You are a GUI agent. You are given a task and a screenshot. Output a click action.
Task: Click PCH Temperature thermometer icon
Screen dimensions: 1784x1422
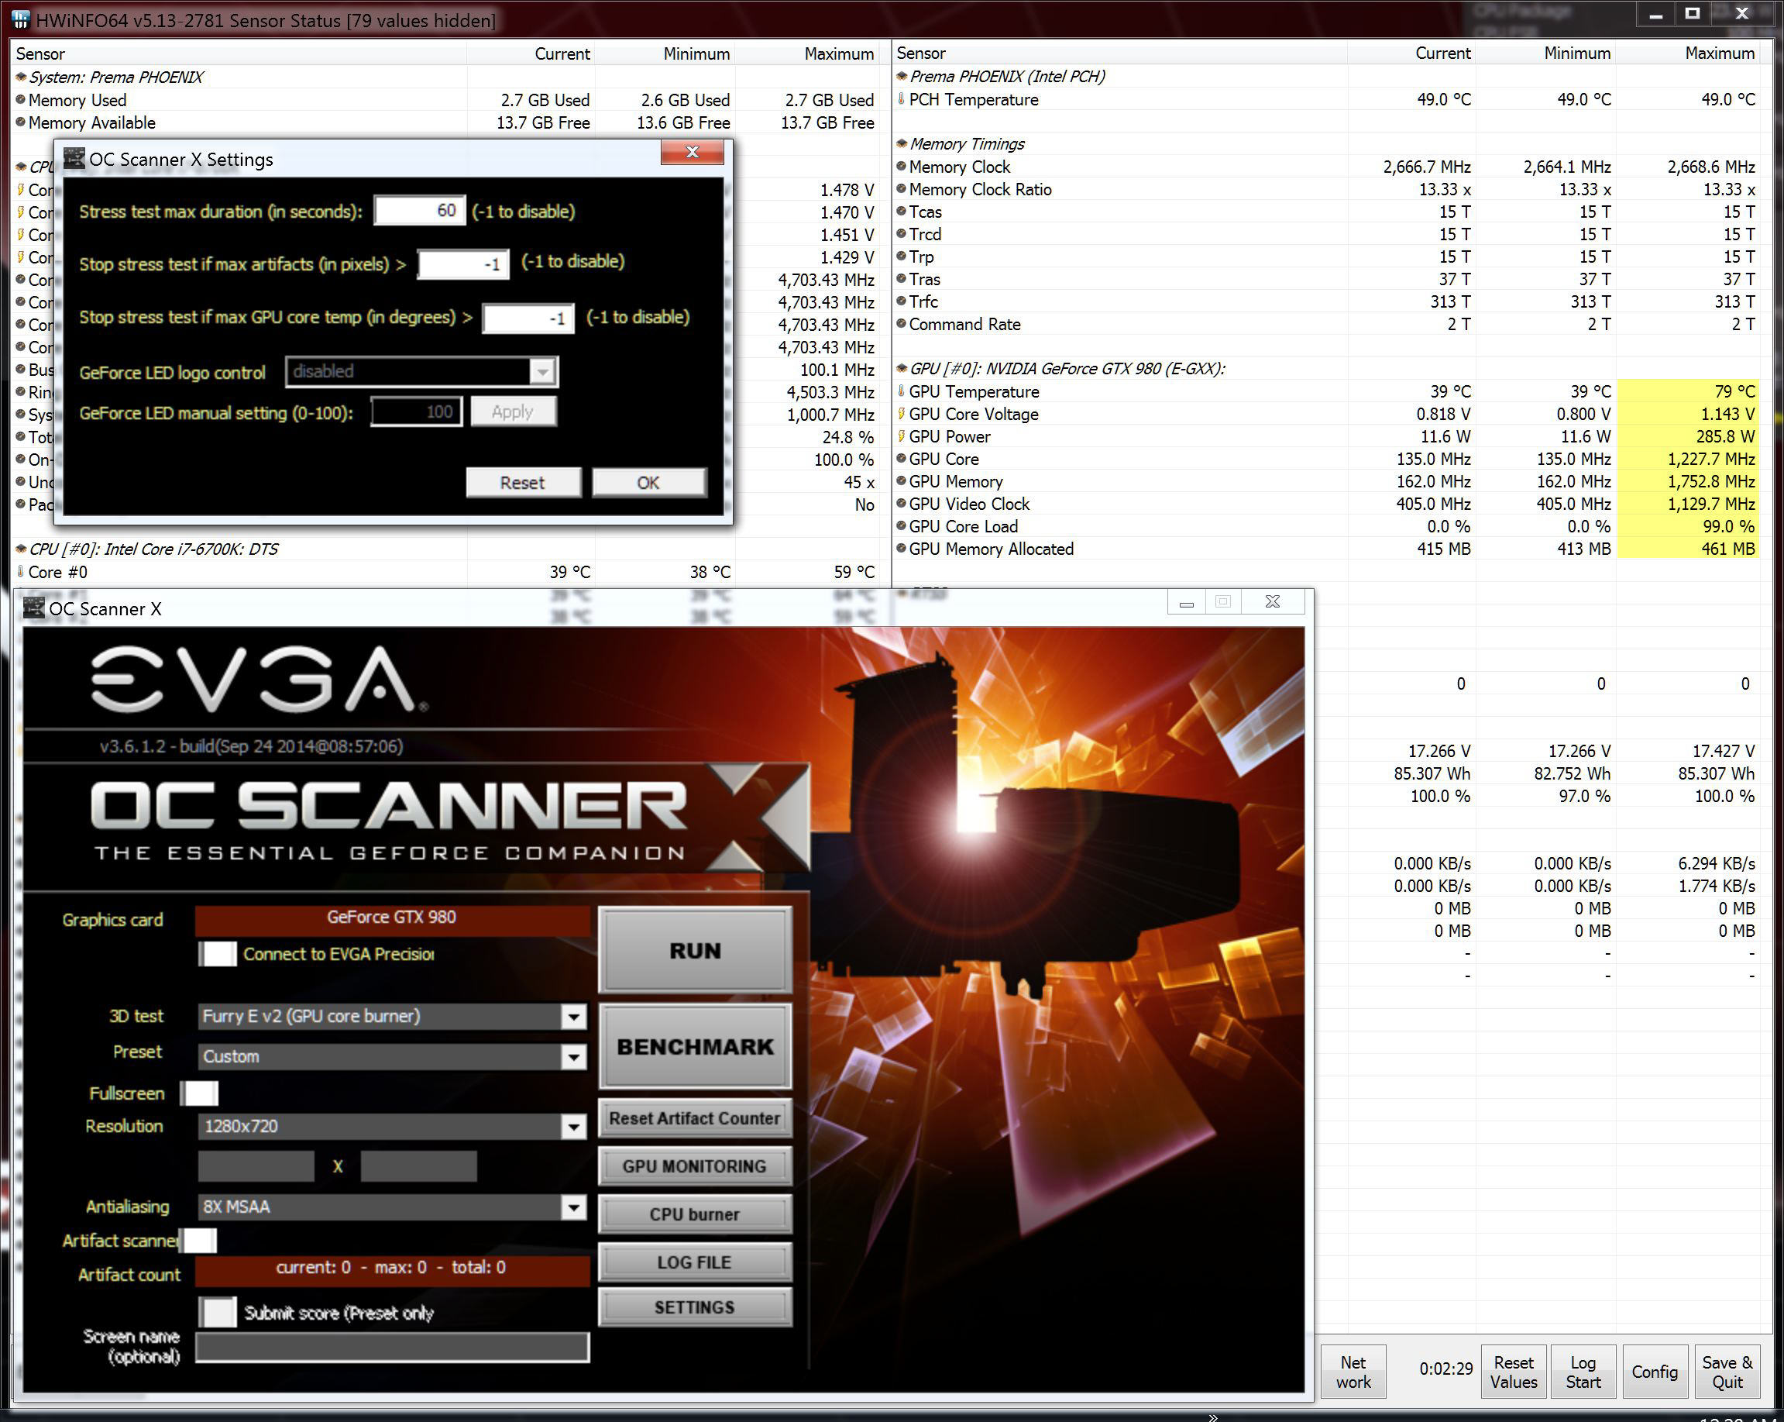coord(901,98)
